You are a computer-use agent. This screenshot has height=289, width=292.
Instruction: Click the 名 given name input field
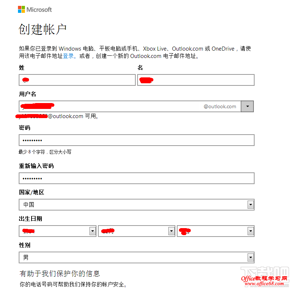pos(196,80)
